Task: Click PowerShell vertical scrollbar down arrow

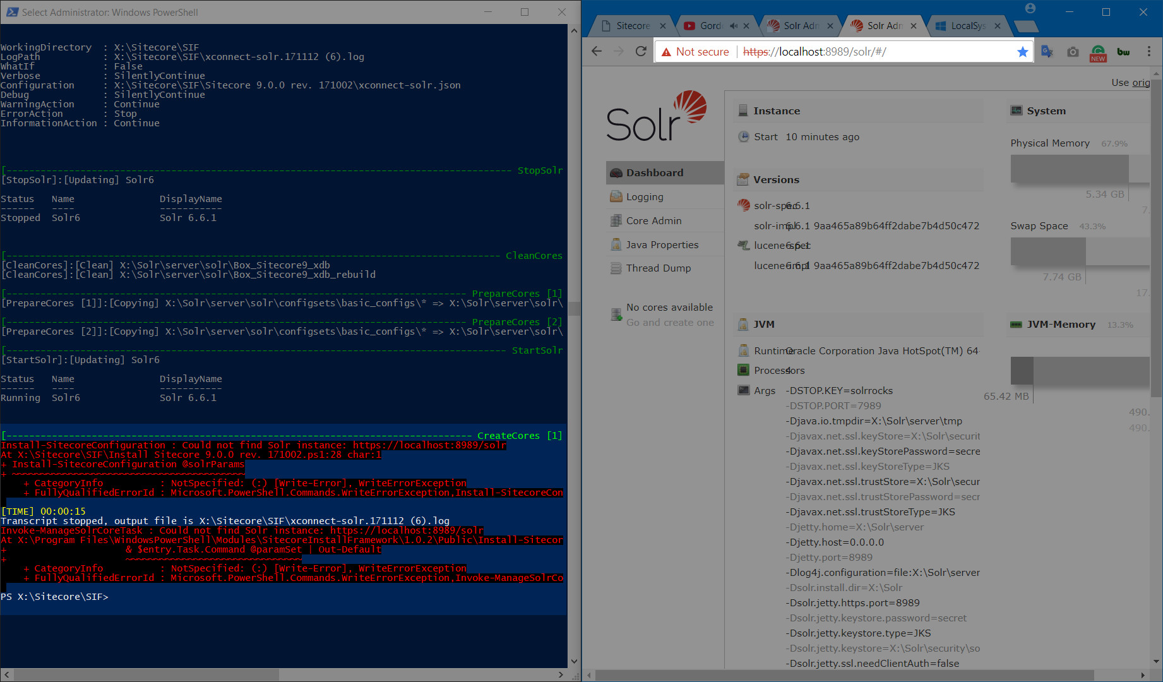Action: point(574,661)
